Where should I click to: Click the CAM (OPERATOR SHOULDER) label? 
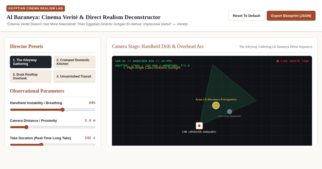click(x=199, y=132)
